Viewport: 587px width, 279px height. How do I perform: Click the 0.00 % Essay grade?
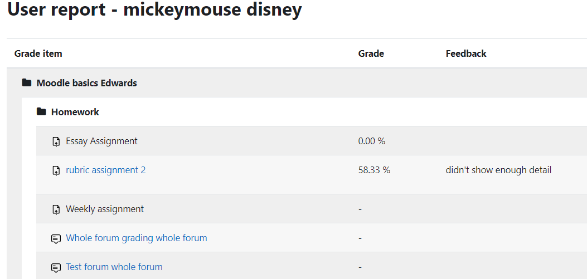click(372, 141)
